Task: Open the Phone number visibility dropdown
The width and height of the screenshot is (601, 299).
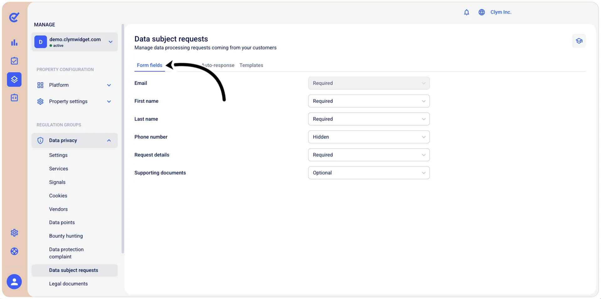Action: 369,137
